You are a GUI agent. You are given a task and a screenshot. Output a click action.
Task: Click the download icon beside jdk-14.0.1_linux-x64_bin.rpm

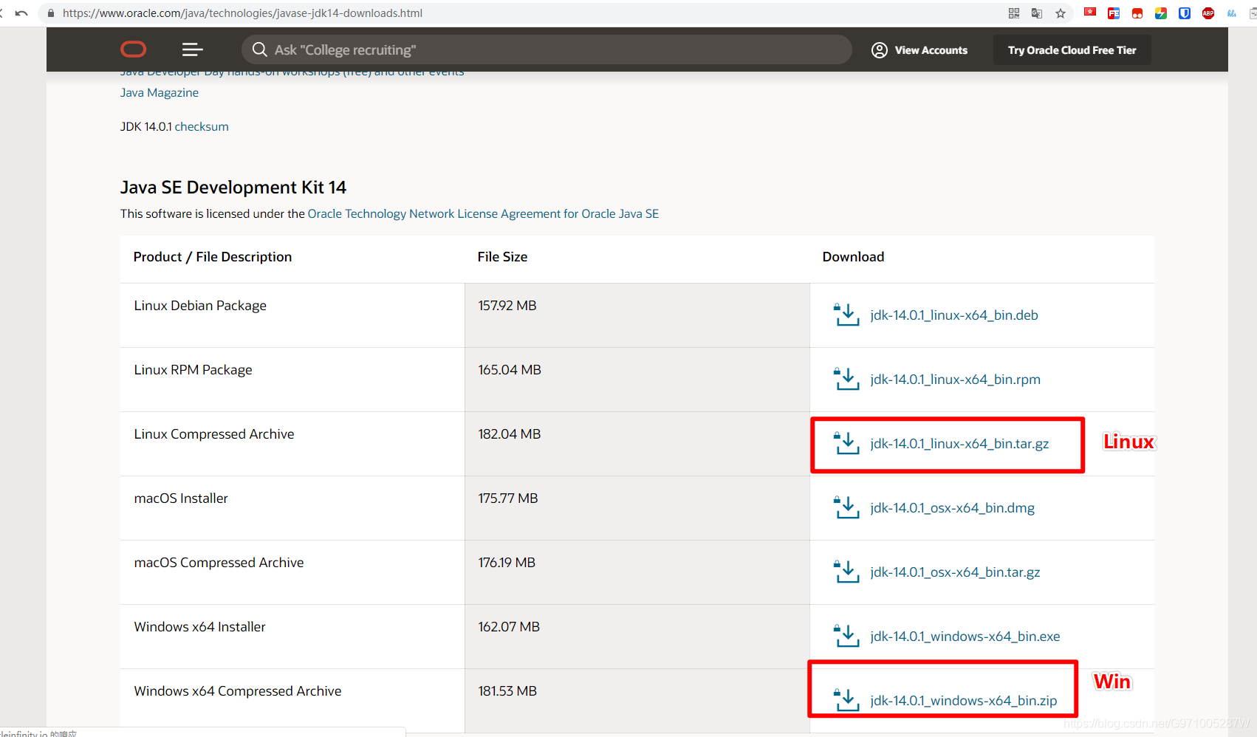point(846,378)
